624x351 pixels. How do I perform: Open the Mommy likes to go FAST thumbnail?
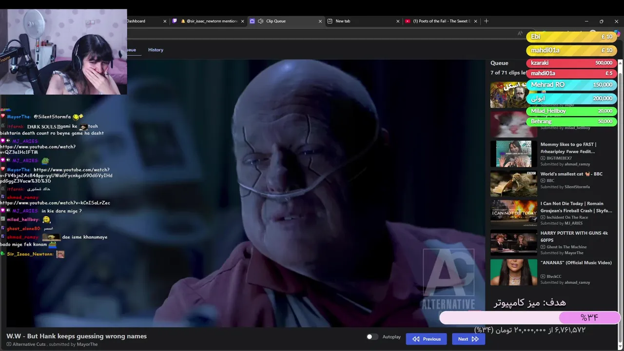(x=513, y=154)
